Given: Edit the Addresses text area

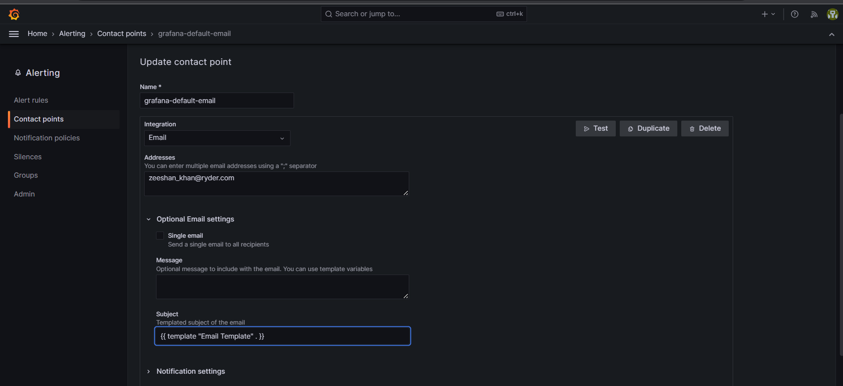Looking at the screenshot, I should click(276, 184).
